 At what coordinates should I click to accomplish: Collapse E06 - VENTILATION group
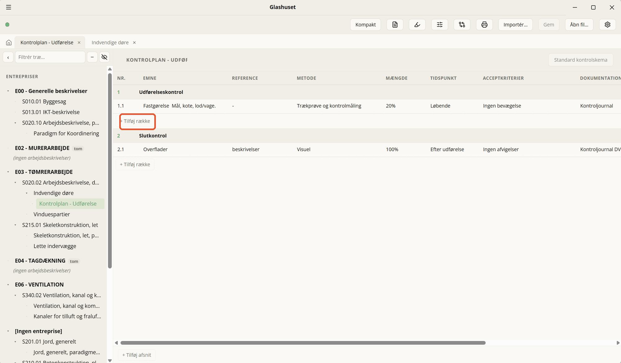(x=8, y=285)
